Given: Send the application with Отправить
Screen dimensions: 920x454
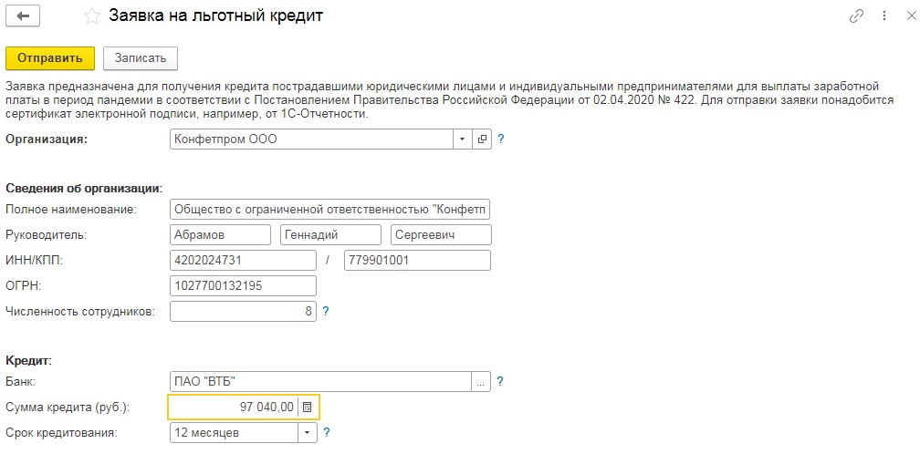Looking at the screenshot, I should pyautogui.click(x=50, y=58).
